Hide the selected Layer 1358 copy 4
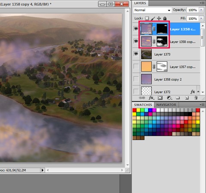 tap(136, 29)
